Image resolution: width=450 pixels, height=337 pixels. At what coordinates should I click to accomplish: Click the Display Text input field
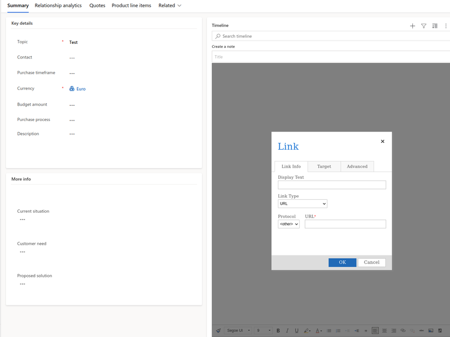332,185
